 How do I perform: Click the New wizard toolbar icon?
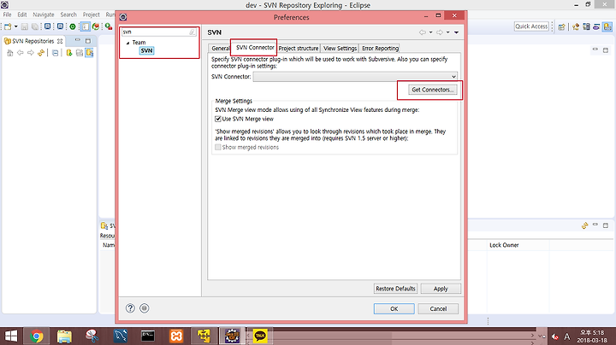8,26
